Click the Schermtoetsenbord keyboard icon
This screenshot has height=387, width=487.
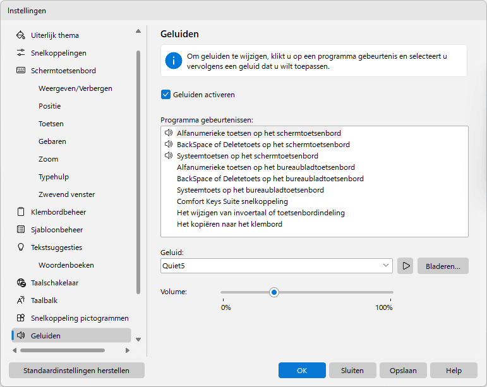point(21,71)
